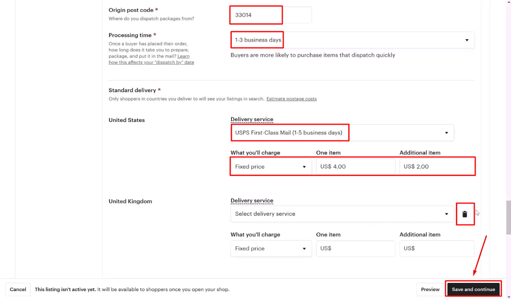
Task: Fill United Kingdom additional item price
Action: 437,248
